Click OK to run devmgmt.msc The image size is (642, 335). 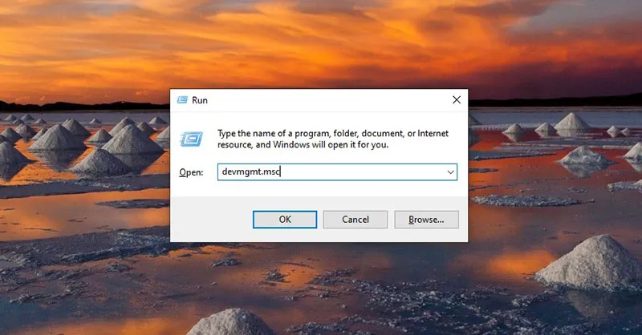pyautogui.click(x=285, y=220)
